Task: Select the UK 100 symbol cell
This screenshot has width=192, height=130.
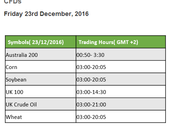Action: click(x=41, y=92)
